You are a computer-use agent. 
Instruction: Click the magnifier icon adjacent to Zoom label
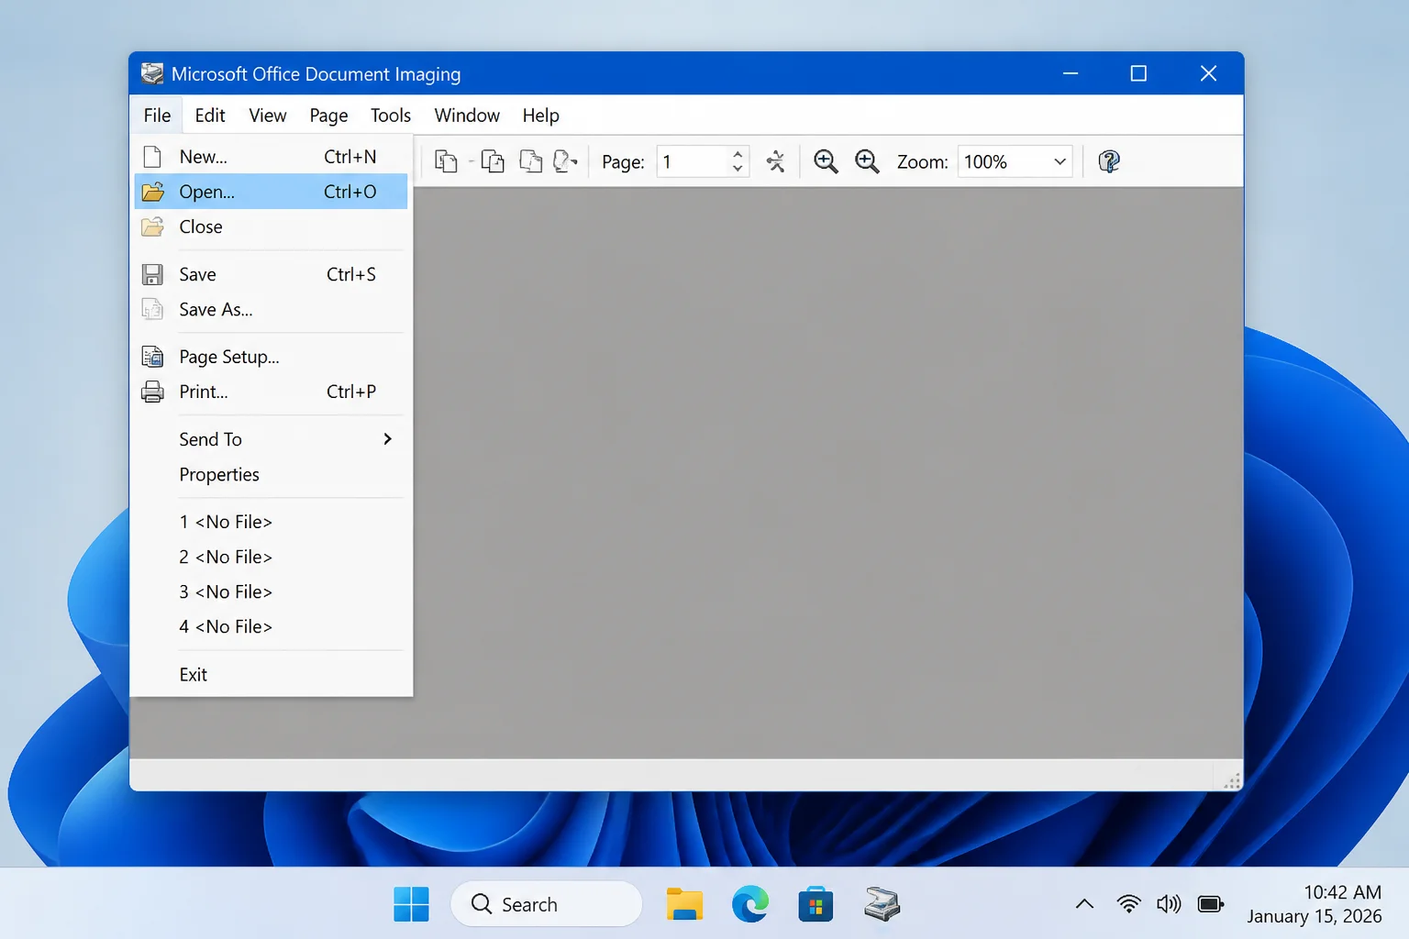(x=867, y=161)
